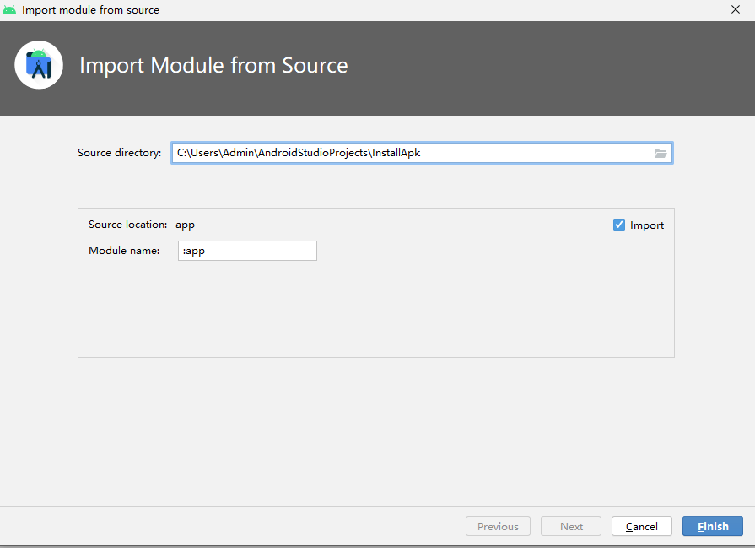Click the Android Studio logo in header

(39, 65)
